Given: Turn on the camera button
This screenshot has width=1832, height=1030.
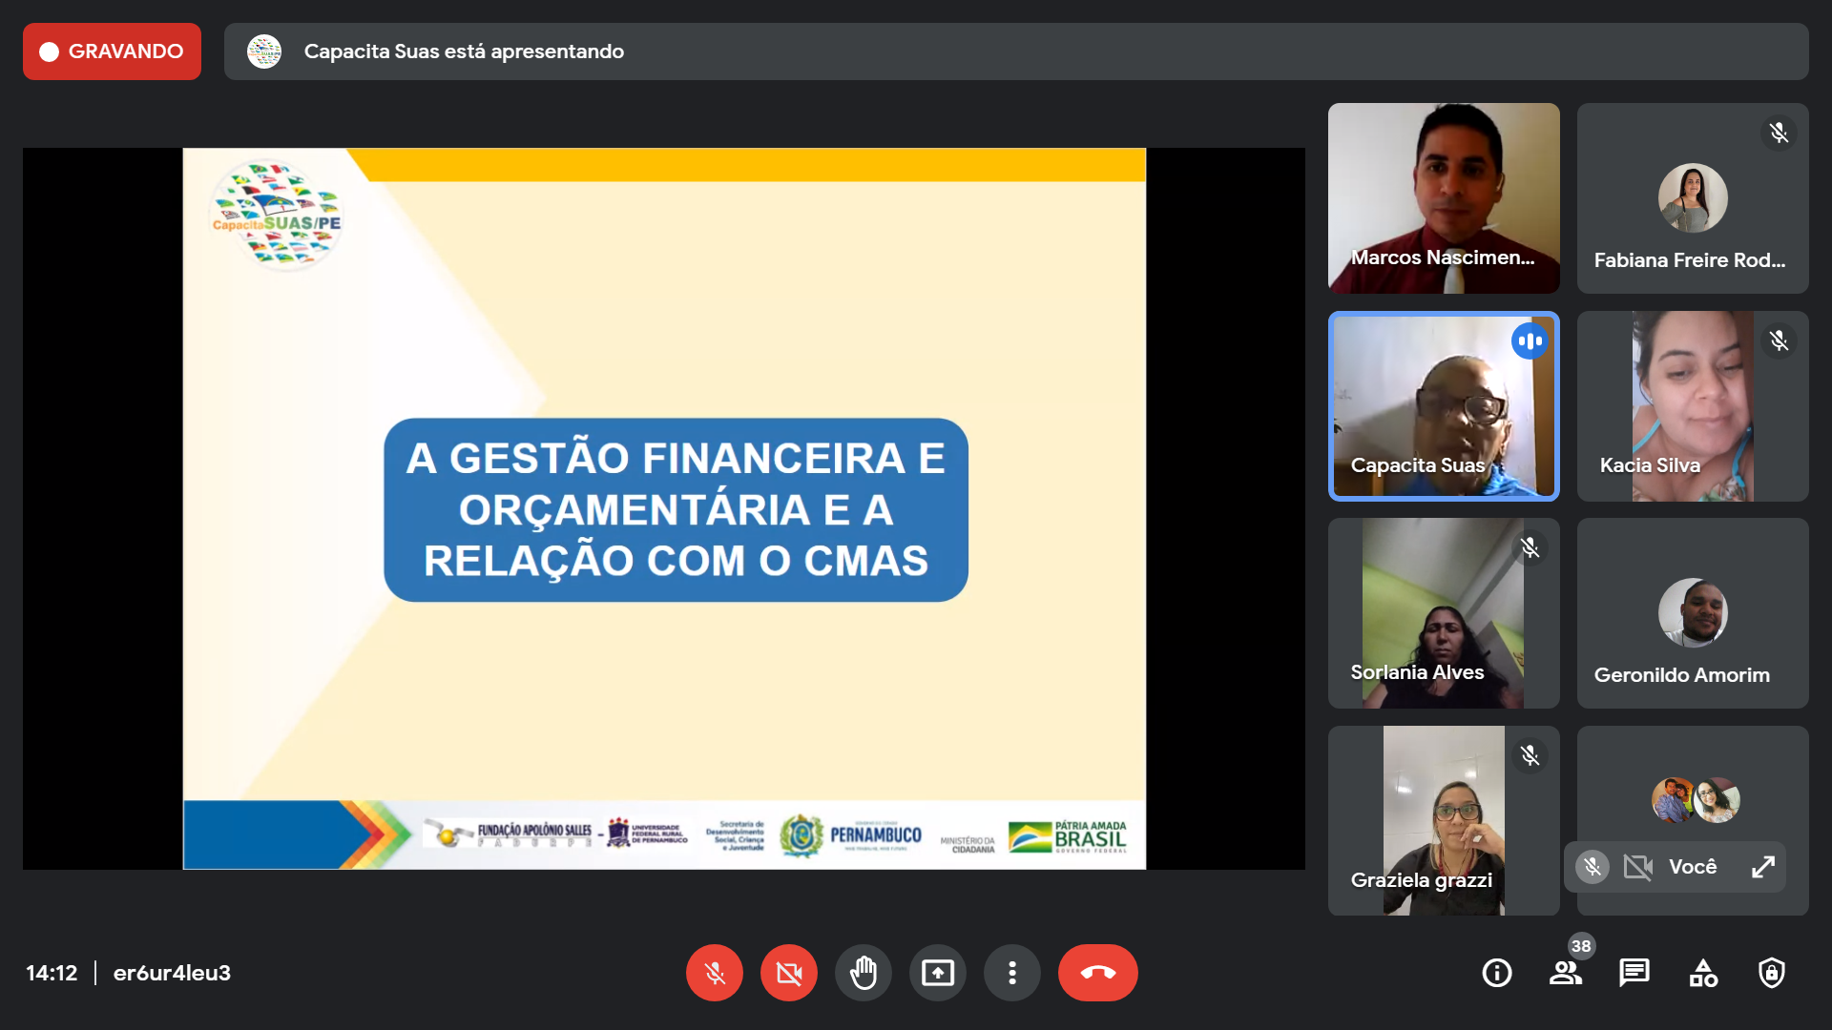Looking at the screenshot, I should 788,973.
